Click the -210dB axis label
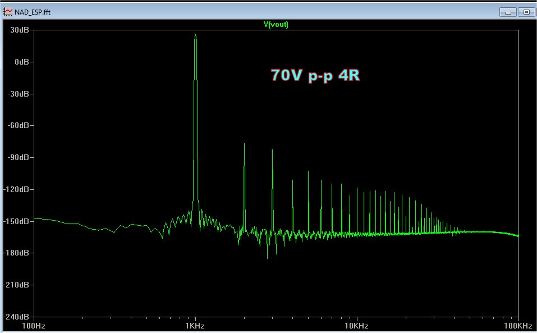Viewport: 537px width, 333px height. click(16, 285)
